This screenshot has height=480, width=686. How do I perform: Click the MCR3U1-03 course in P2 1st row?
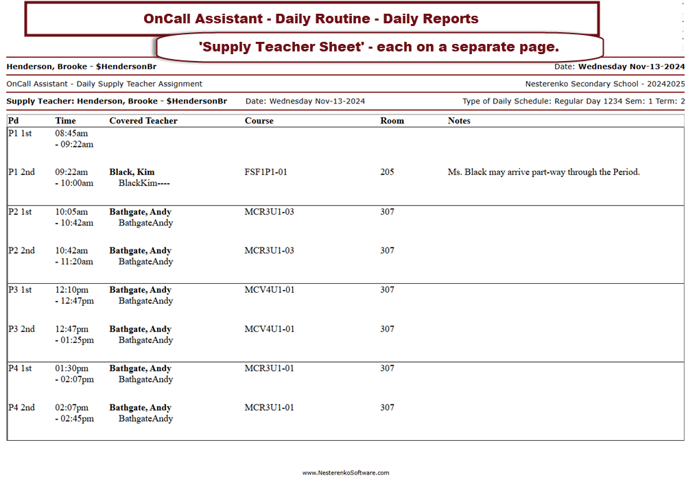pyautogui.click(x=269, y=212)
